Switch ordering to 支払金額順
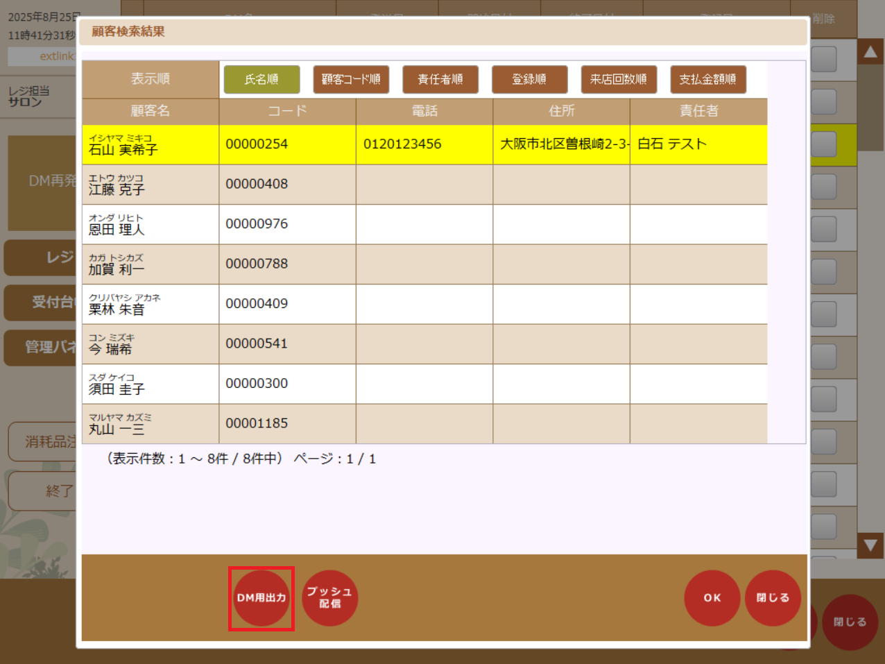 pos(707,79)
